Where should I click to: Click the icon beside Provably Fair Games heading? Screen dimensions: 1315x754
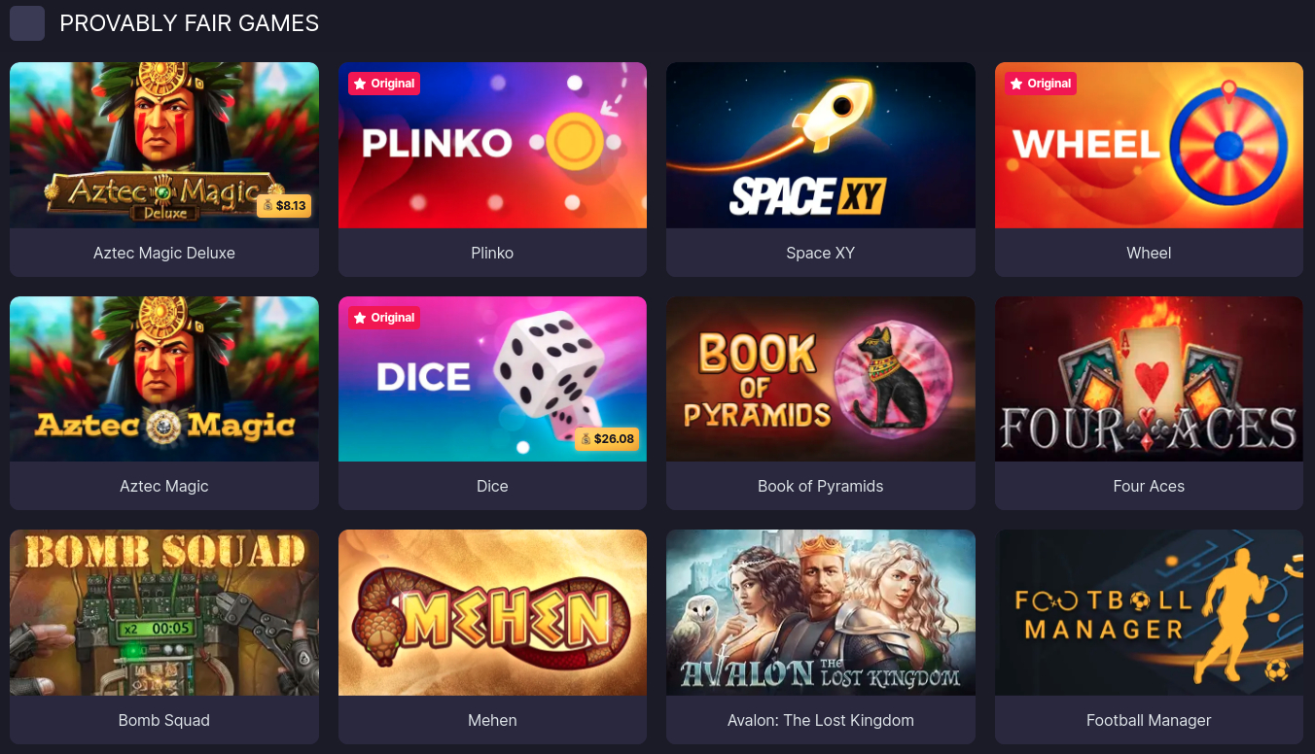[27, 23]
